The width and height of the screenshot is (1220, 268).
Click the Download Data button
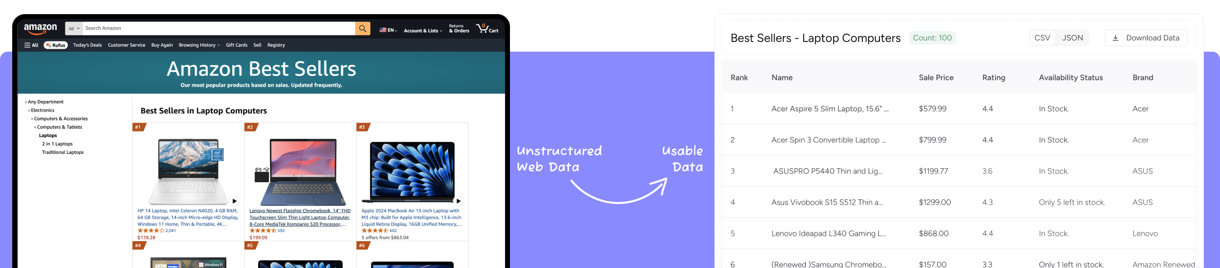(x=1146, y=38)
